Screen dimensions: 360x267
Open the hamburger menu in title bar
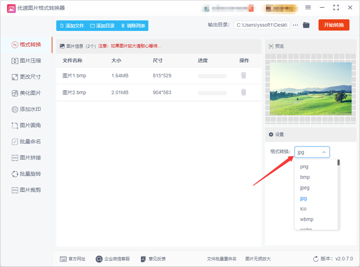click(308, 8)
